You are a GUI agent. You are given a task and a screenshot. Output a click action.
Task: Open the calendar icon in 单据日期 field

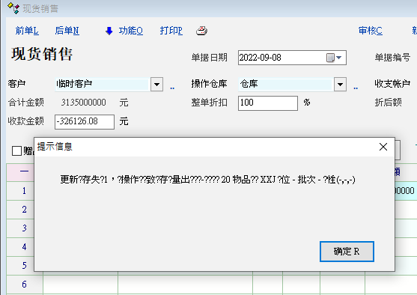click(x=330, y=58)
